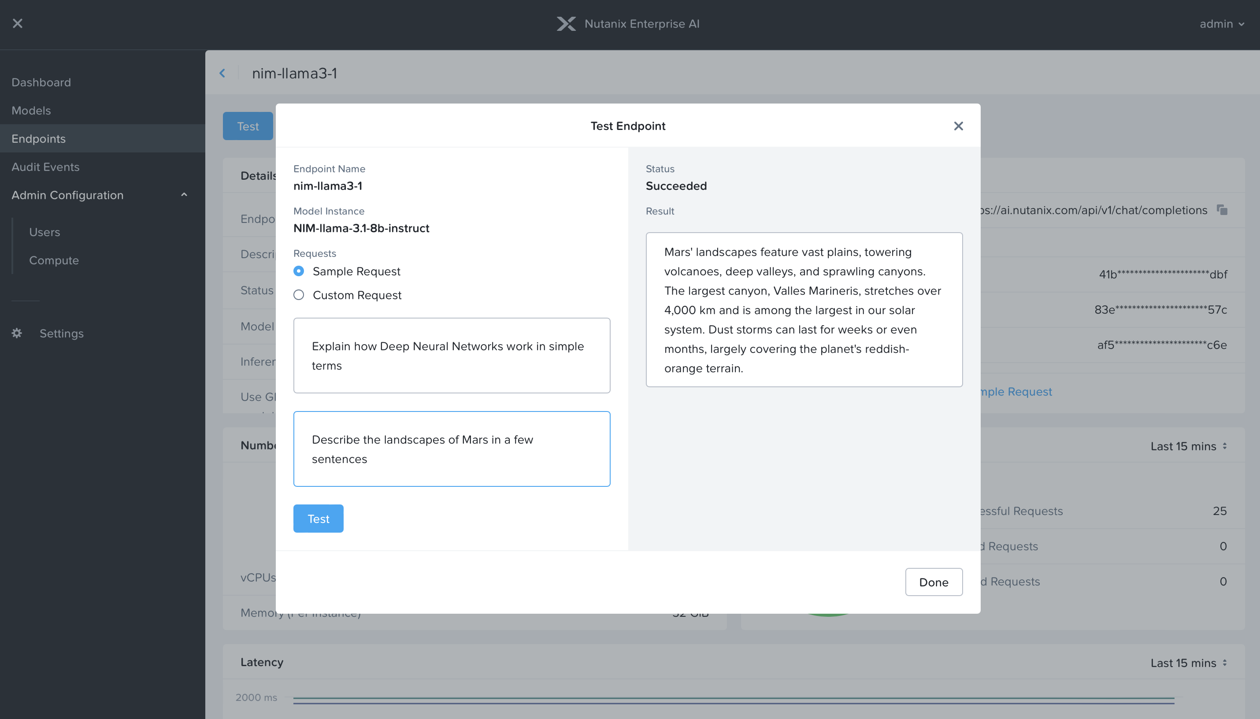The image size is (1260, 719).
Task: Click the Nutanix Enterprise AI logo icon
Action: 563,23
